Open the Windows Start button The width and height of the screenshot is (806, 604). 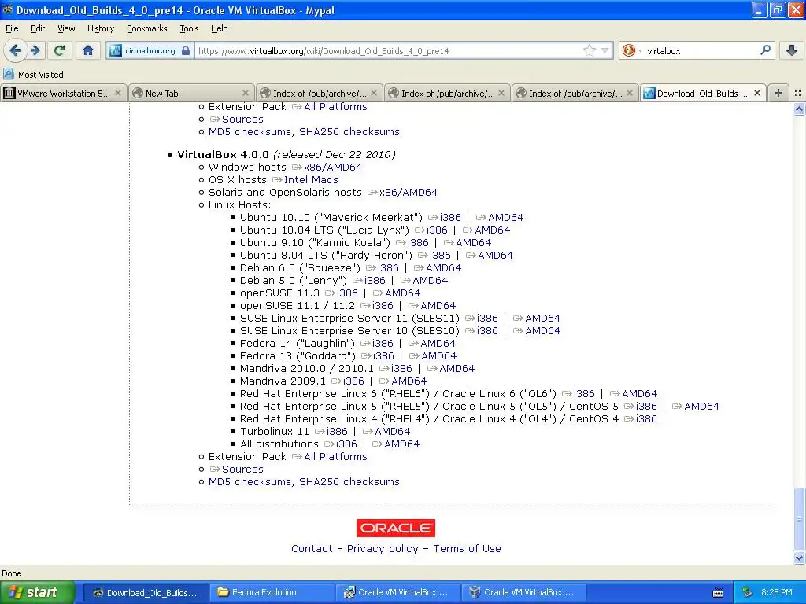pyautogui.click(x=38, y=593)
